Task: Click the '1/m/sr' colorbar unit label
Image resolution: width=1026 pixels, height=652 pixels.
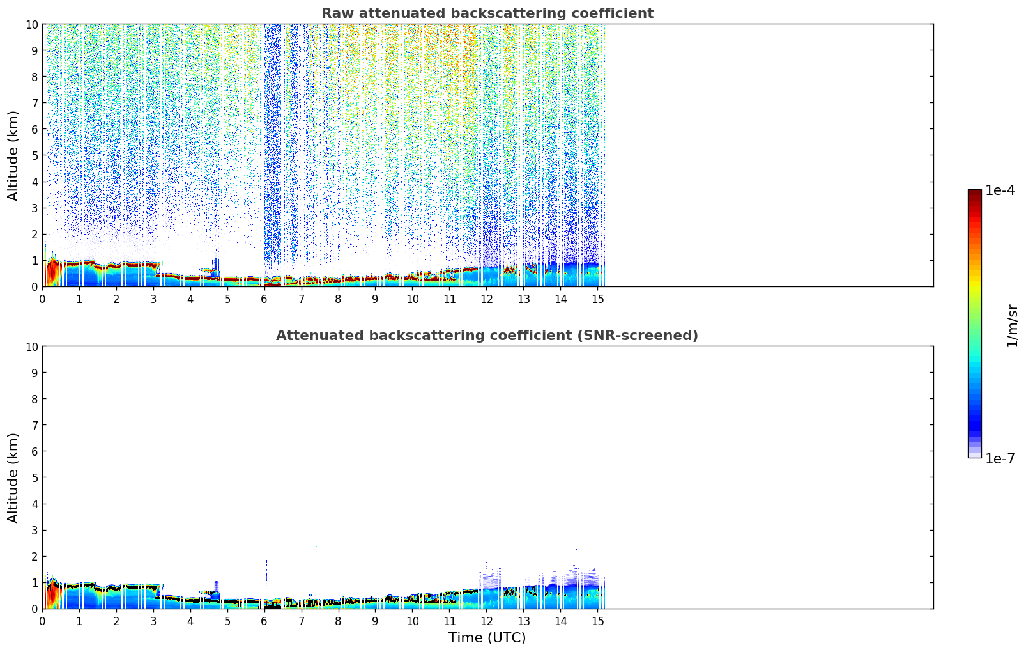Action: coord(1012,325)
